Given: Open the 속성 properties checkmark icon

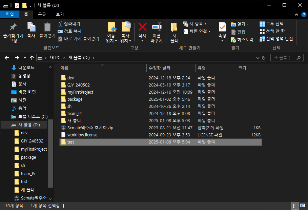Looking at the screenshot, I should pyautogui.click(x=222, y=27).
